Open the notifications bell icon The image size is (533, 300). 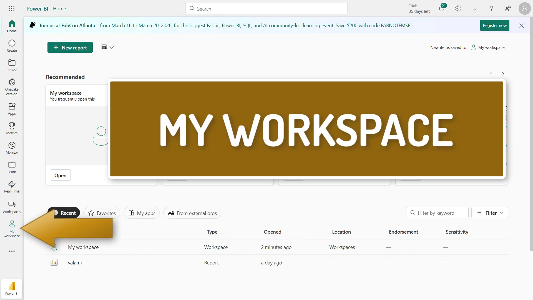441,8
